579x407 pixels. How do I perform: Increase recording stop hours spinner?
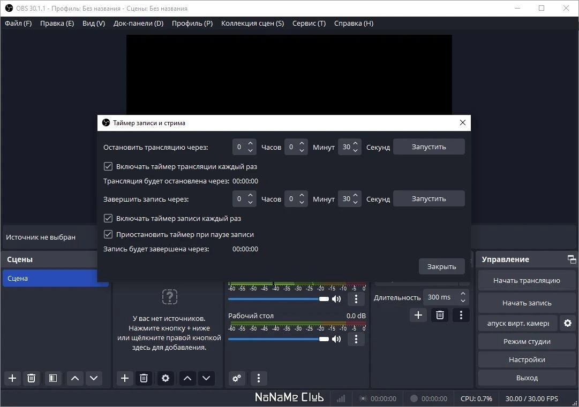(x=250, y=195)
